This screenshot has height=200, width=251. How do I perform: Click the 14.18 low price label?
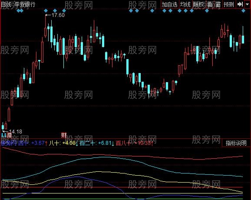pos(16,132)
